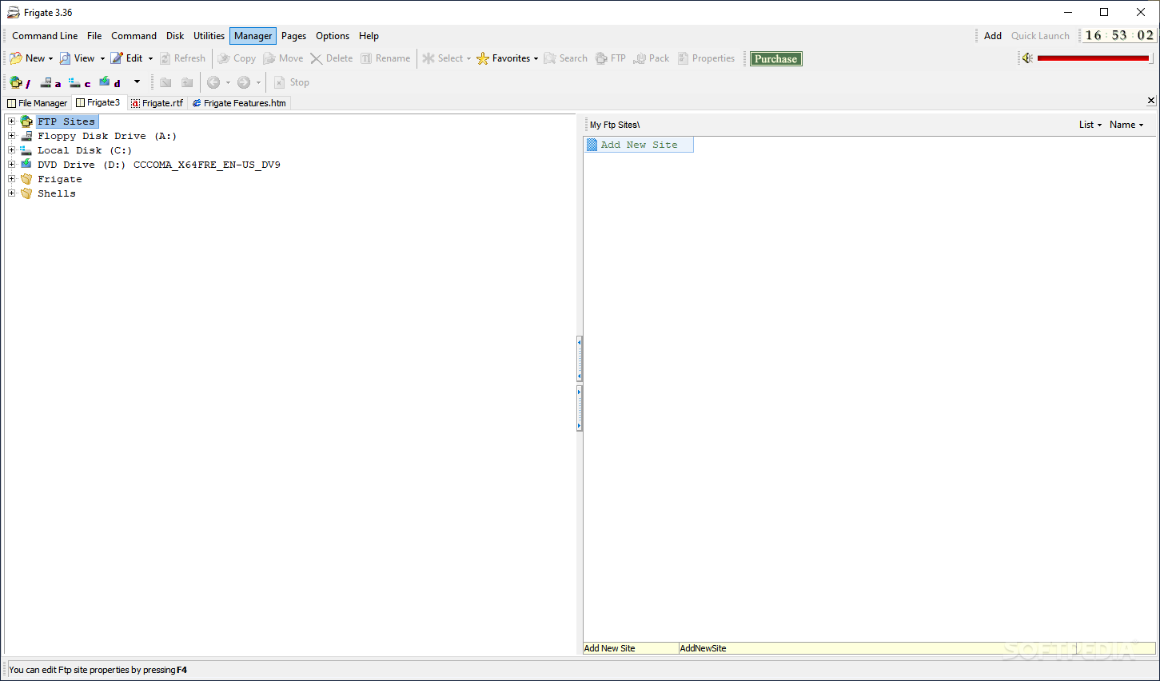Click the Add New Site entry

[x=639, y=145]
